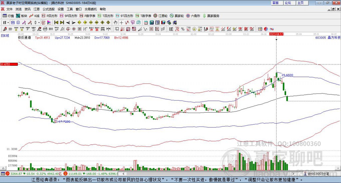Select the red target circle tool
The width and height of the screenshot is (341, 183).
68,29
